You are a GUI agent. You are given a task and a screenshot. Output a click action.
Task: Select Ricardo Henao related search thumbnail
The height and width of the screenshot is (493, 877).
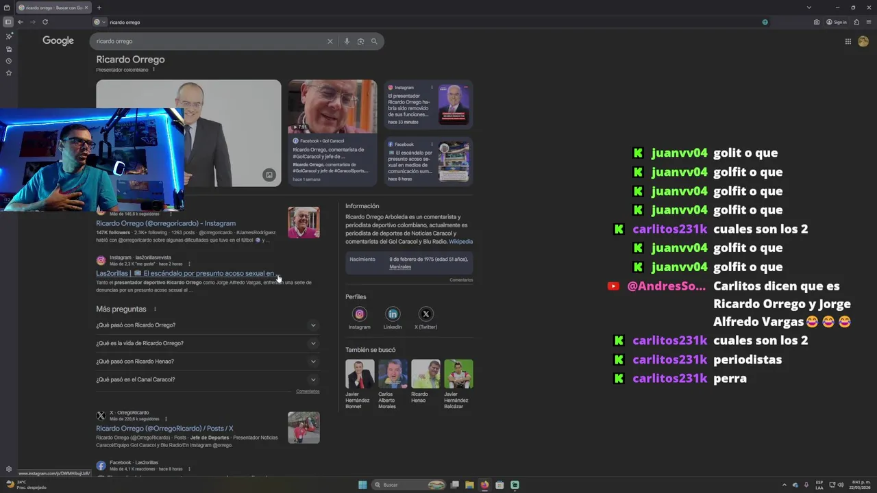(x=425, y=374)
